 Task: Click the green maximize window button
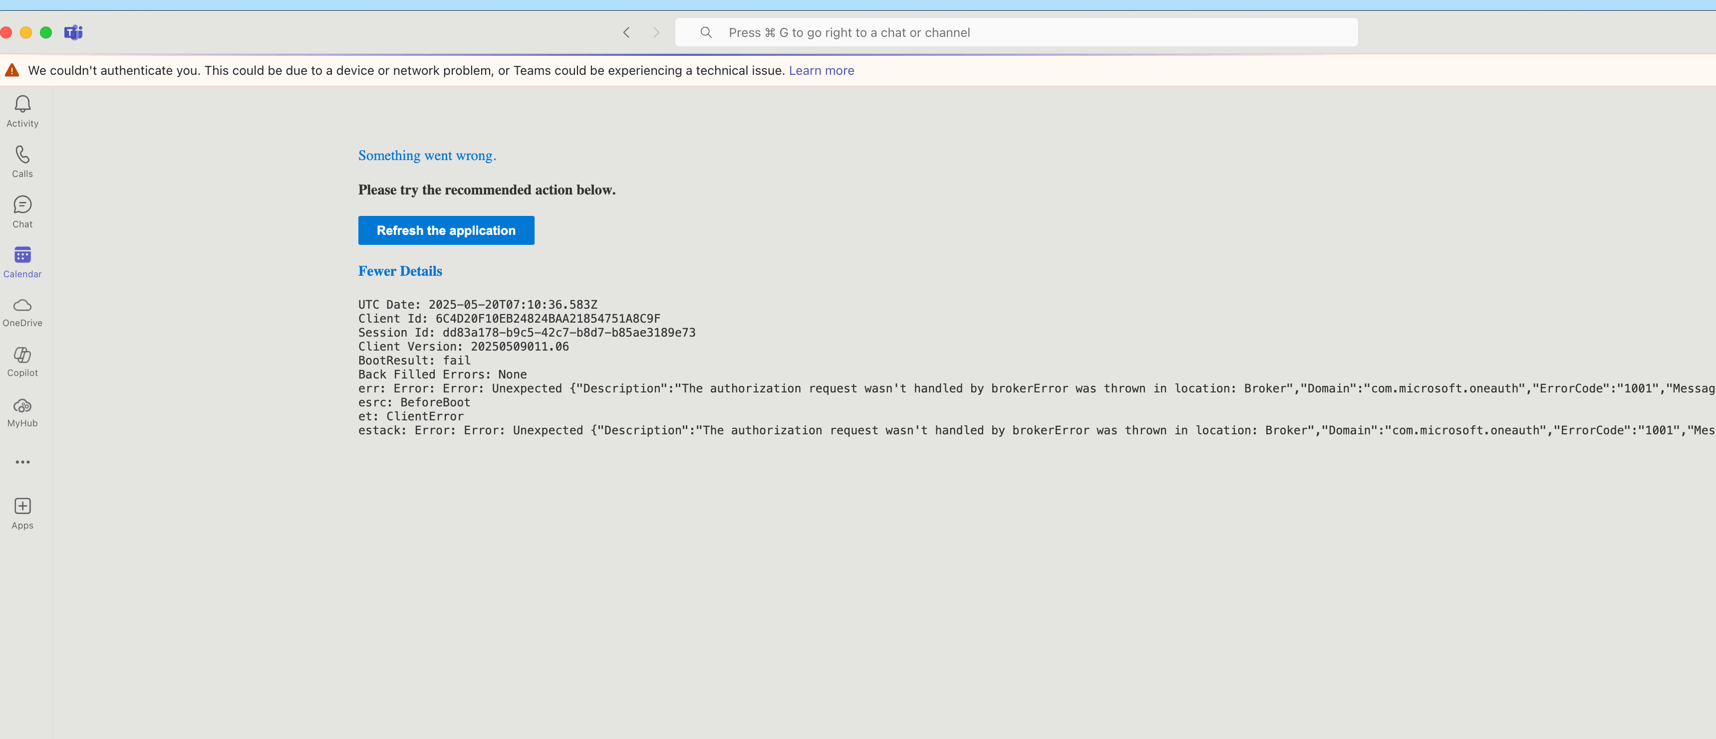[46, 32]
